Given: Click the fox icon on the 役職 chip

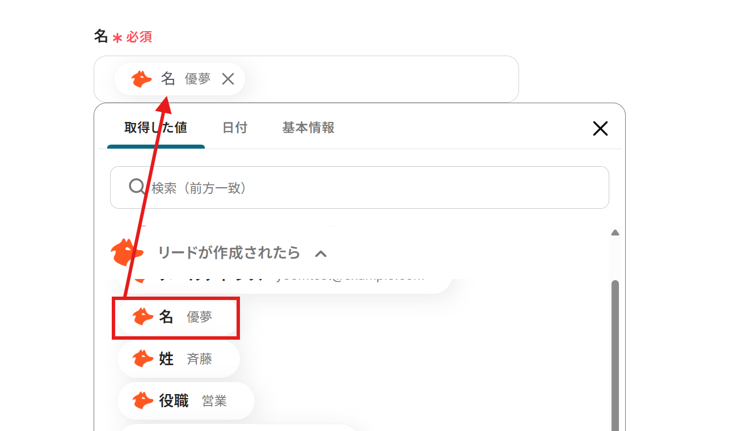Looking at the screenshot, I should (x=142, y=401).
